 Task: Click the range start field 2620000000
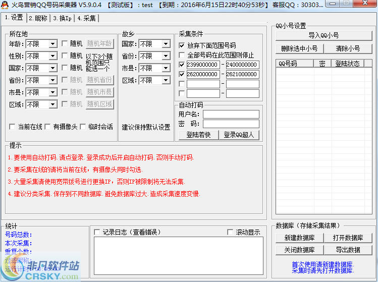203,74
